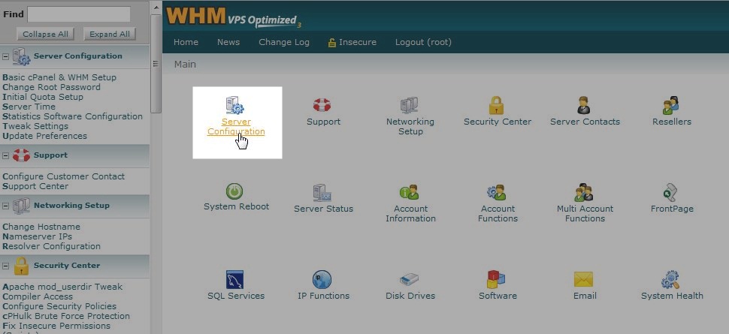The height and width of the screenshot is (334, 729).
Task: Open Statistics Software Configuration link
Action: coord(73,116)
